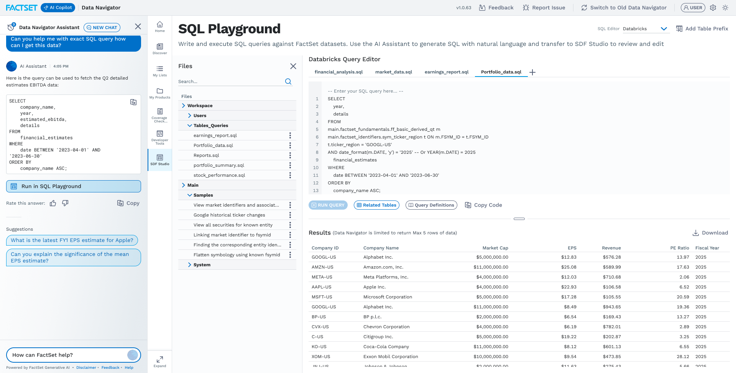Click the Files search magnifier icon
Image resolution: width=736 pixels, height=373 pixels.
288,81
